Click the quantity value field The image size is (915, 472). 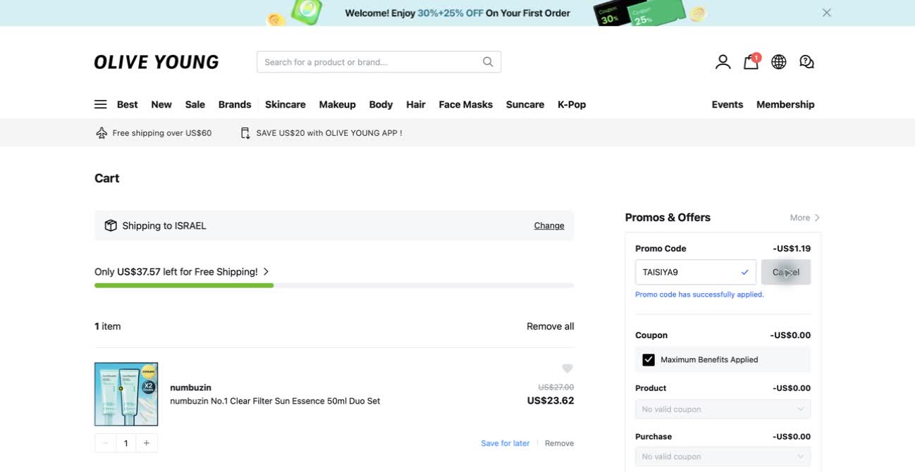pos(126,443)
